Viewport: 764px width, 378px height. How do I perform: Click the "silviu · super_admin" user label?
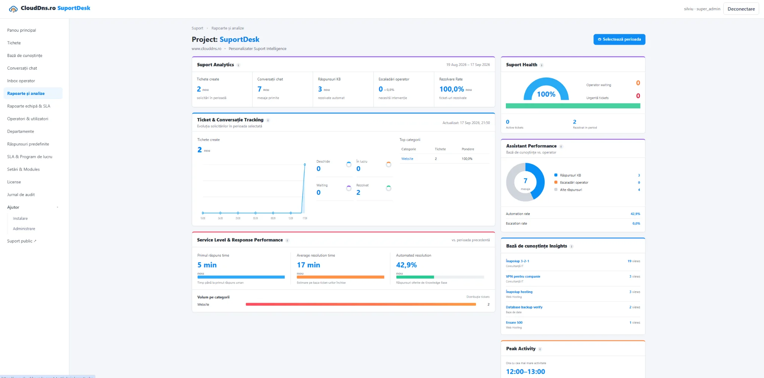click(x=702, y=9)
